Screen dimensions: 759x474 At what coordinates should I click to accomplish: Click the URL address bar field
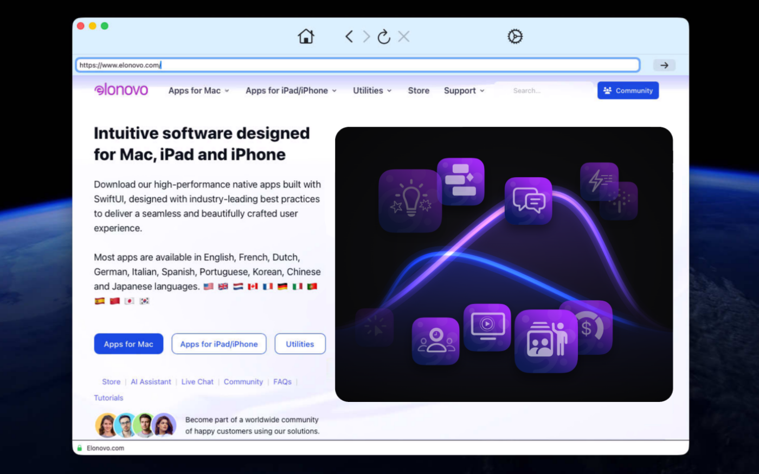(x=358, y=65)
